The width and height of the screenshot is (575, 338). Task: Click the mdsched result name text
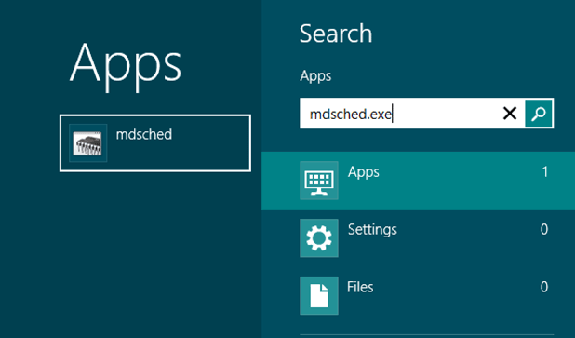point(143,134)
